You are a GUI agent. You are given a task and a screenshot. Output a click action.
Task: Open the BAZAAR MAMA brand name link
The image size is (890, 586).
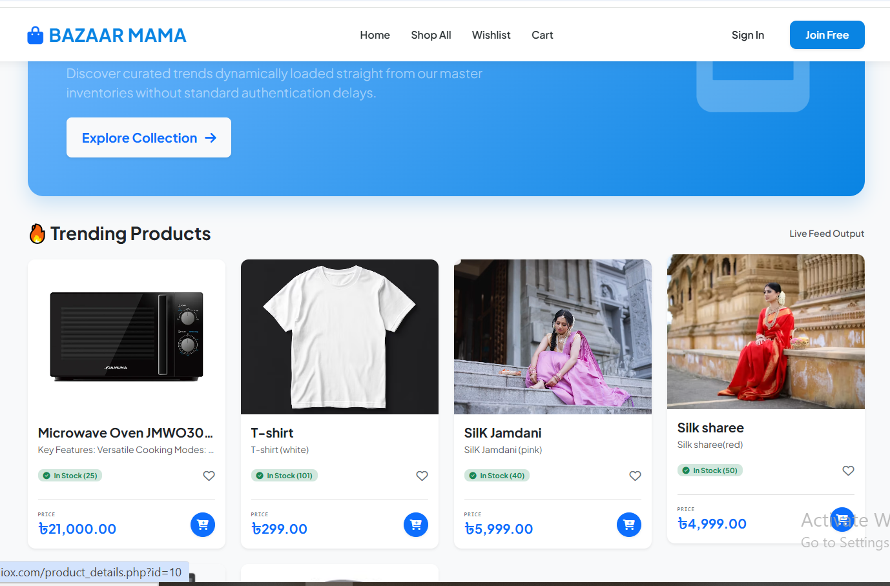pyautogui.click(x=118, y=35)
